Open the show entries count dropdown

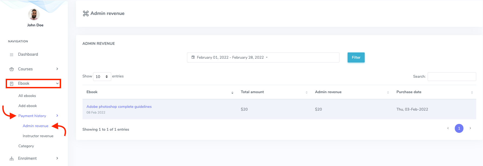click(x=102, y=77)
